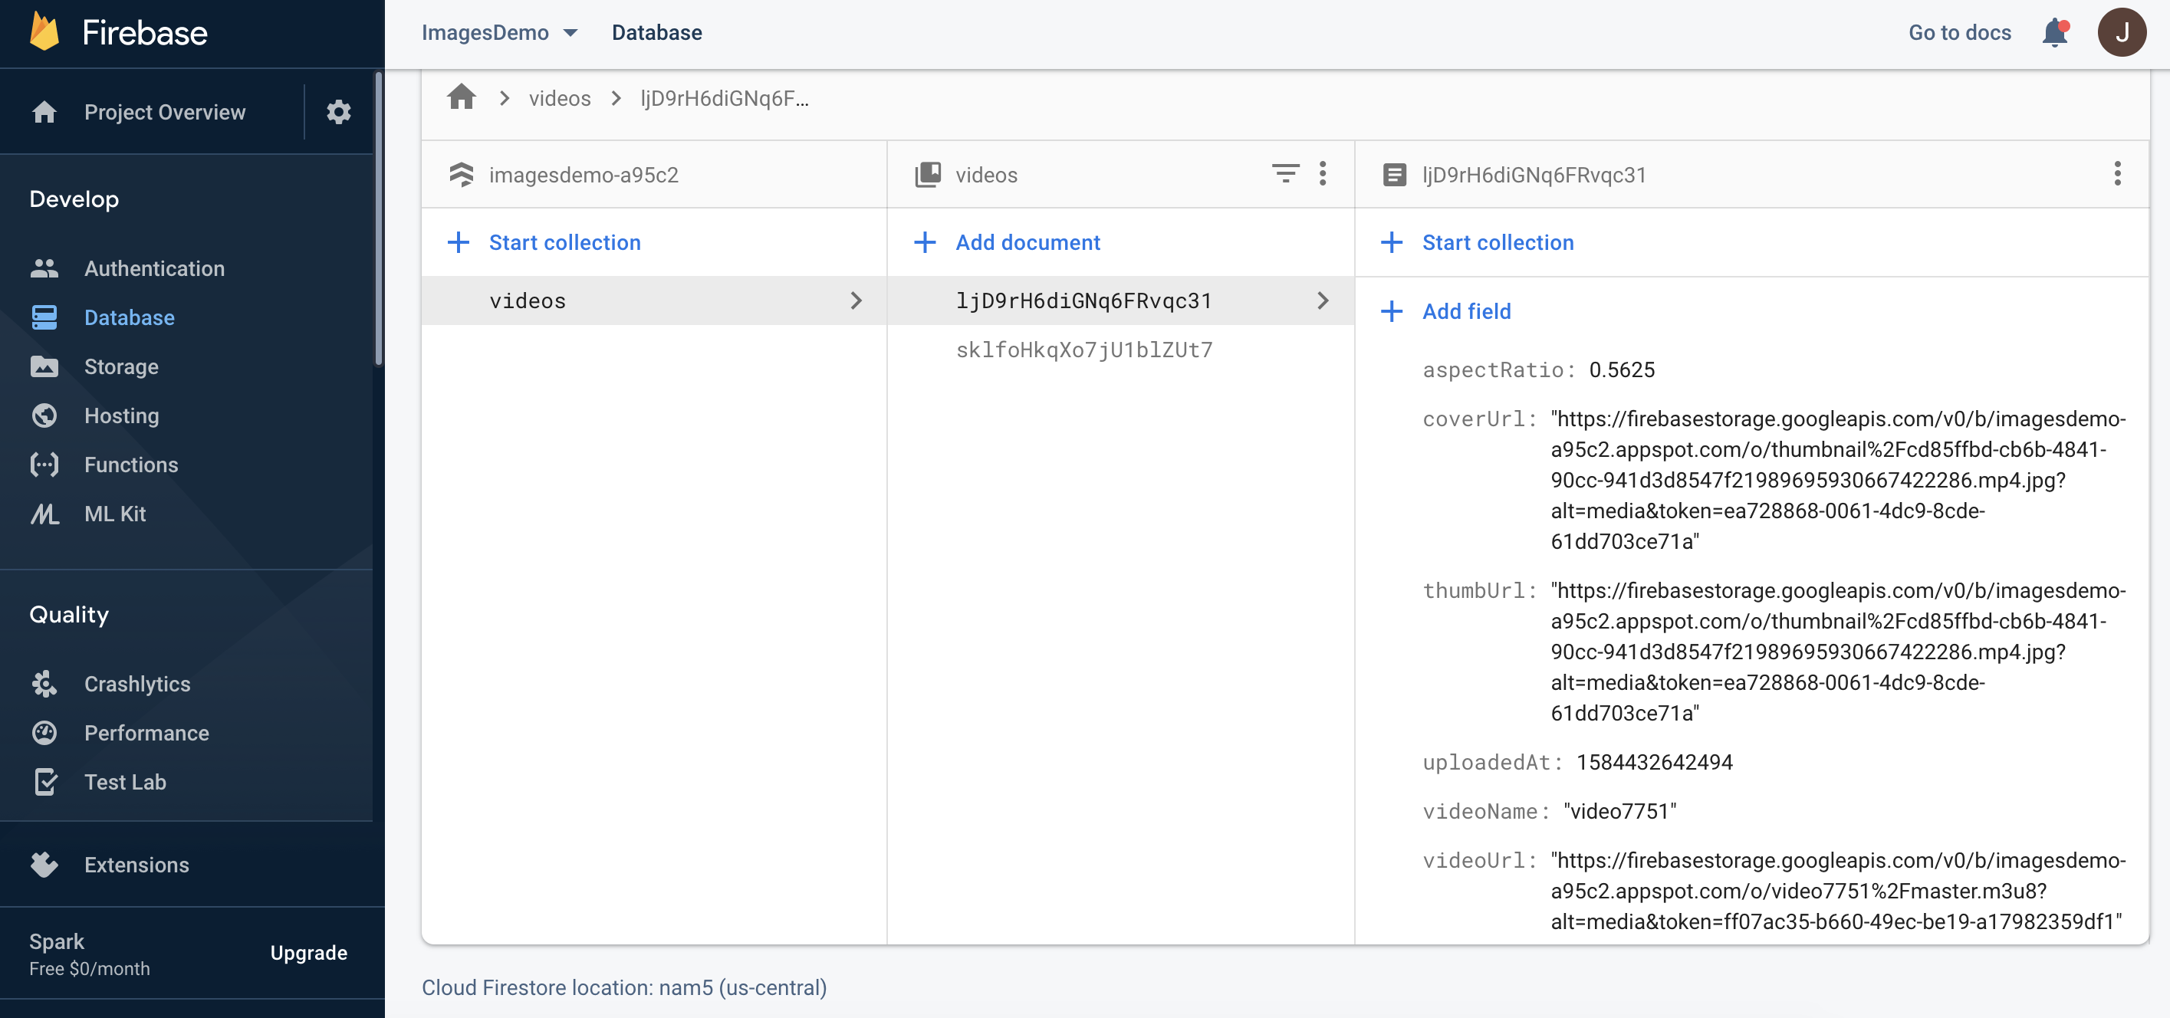
Task: Select document sklfoHkqXo7jU1blZUt7
Action: pyautogui.click(x=1085, y=350)
